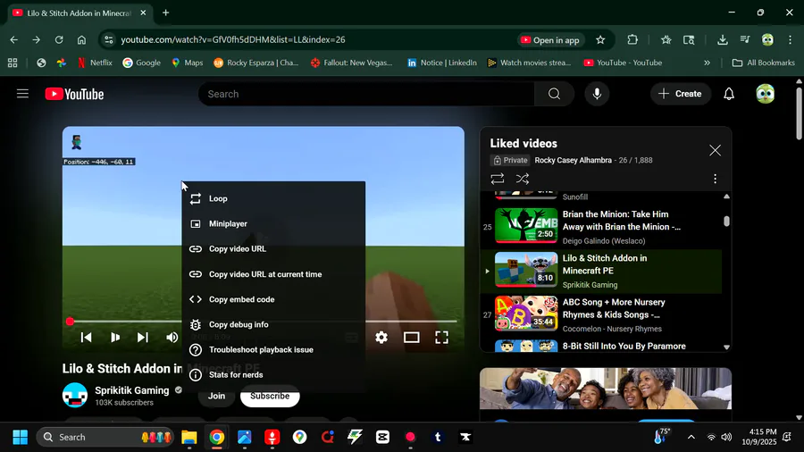
Task: Open All Bookmarks folder
Action: tap(763, 63)
